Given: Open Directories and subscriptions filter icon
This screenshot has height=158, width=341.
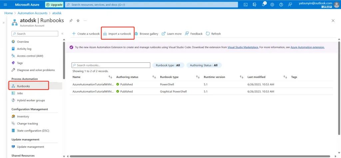Looking at the screenshot, I should click(254, 5).
